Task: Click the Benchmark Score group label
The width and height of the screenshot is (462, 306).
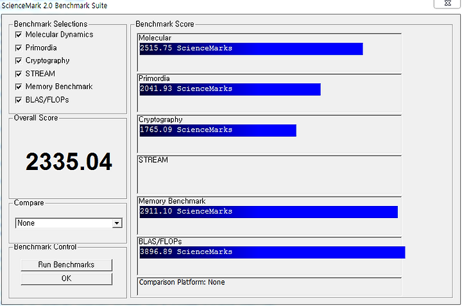Action: coord(165,24)
